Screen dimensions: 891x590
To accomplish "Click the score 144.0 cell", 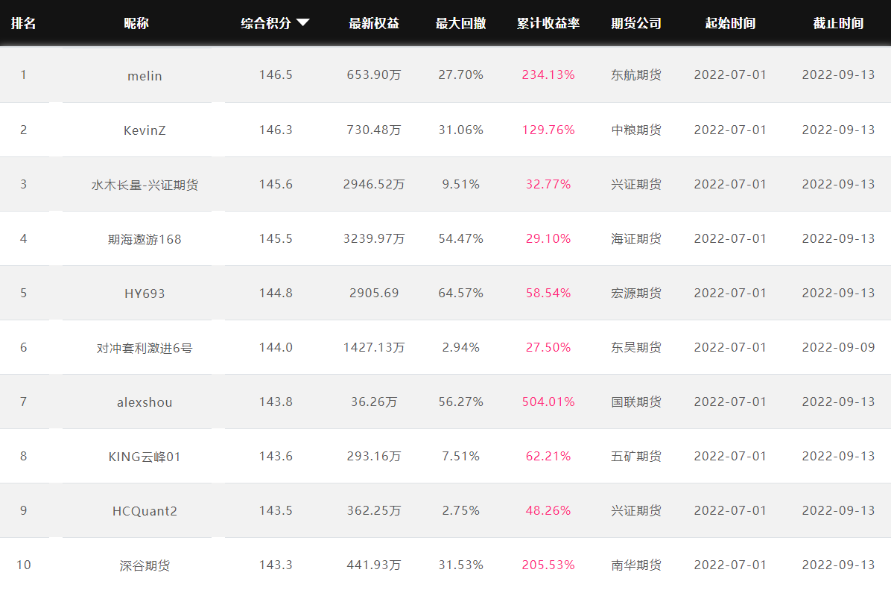I will pos(276,347).
